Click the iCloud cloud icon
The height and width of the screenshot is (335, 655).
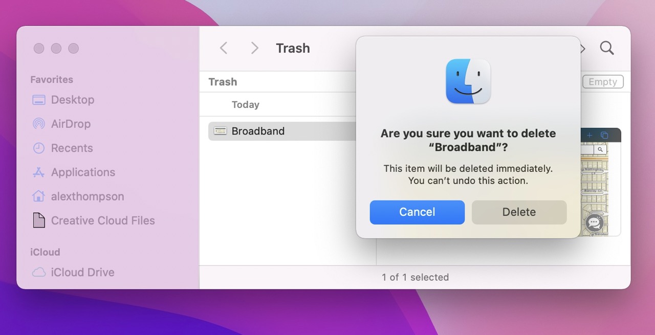[x=39, y=273]
